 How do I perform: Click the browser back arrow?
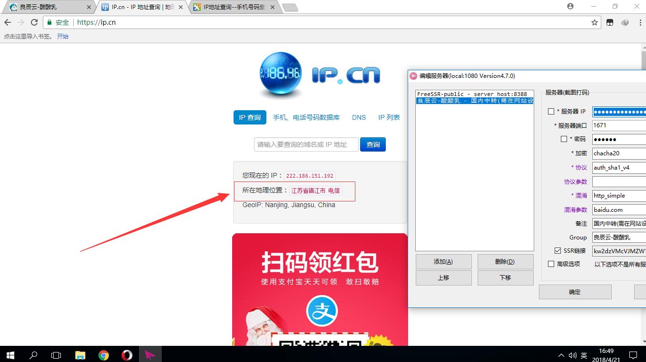tap(8, 22)
